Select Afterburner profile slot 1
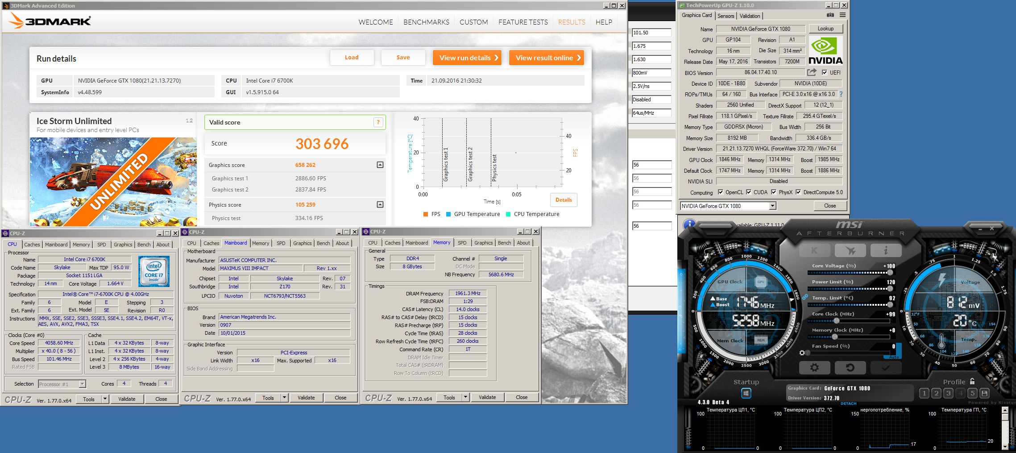The image size is (1016, 453). (924, 393)
